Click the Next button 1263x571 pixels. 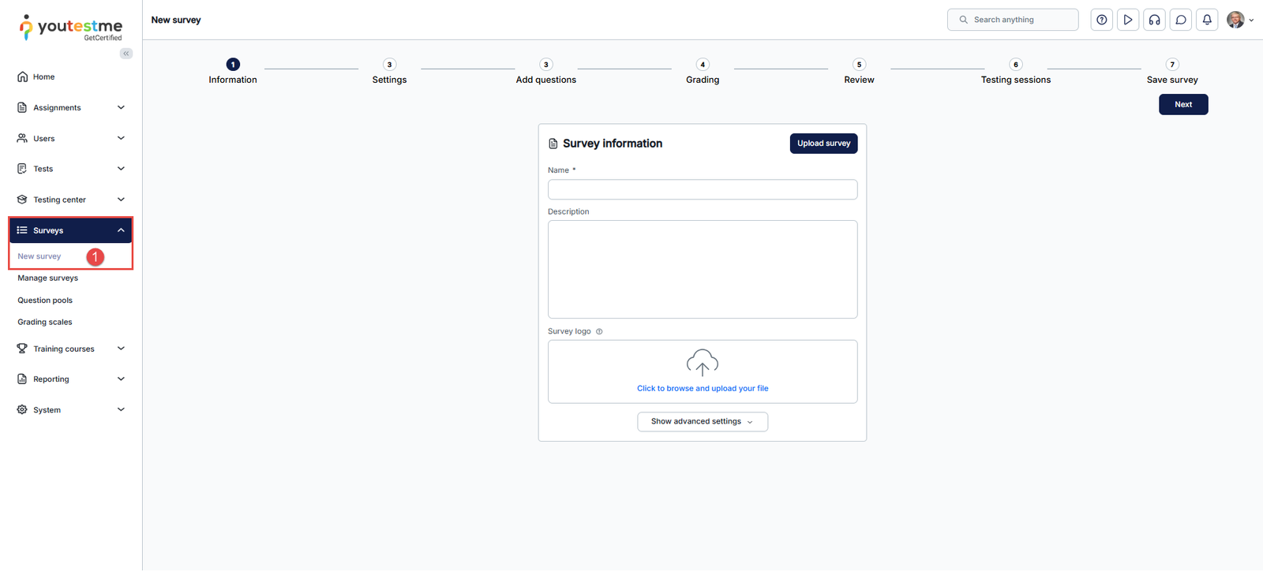coord(1183,104)
